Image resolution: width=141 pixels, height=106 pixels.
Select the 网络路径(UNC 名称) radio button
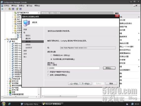pos(51,55)
